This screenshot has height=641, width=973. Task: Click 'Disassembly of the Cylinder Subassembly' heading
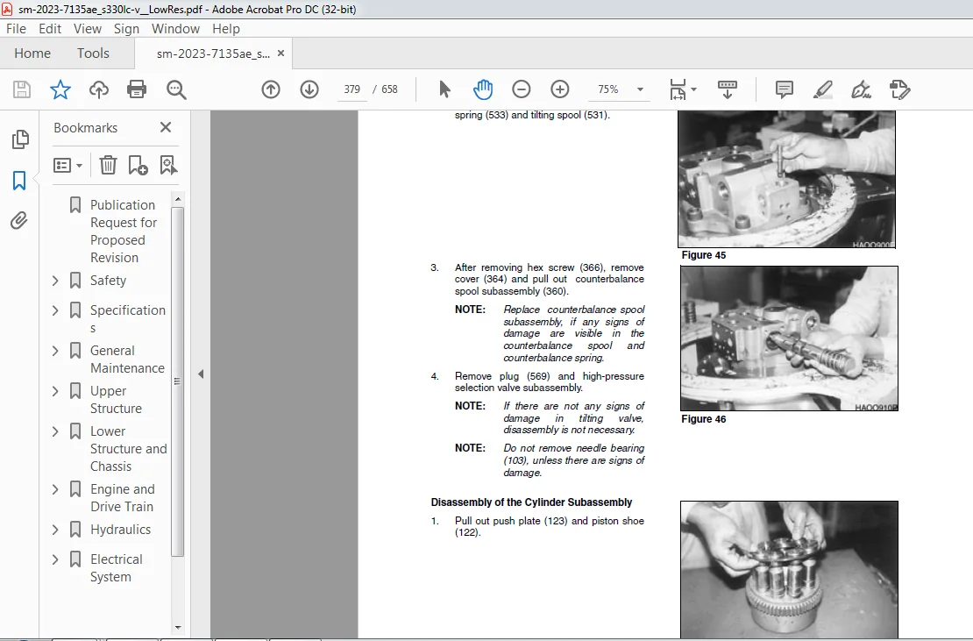click(531, 502)
